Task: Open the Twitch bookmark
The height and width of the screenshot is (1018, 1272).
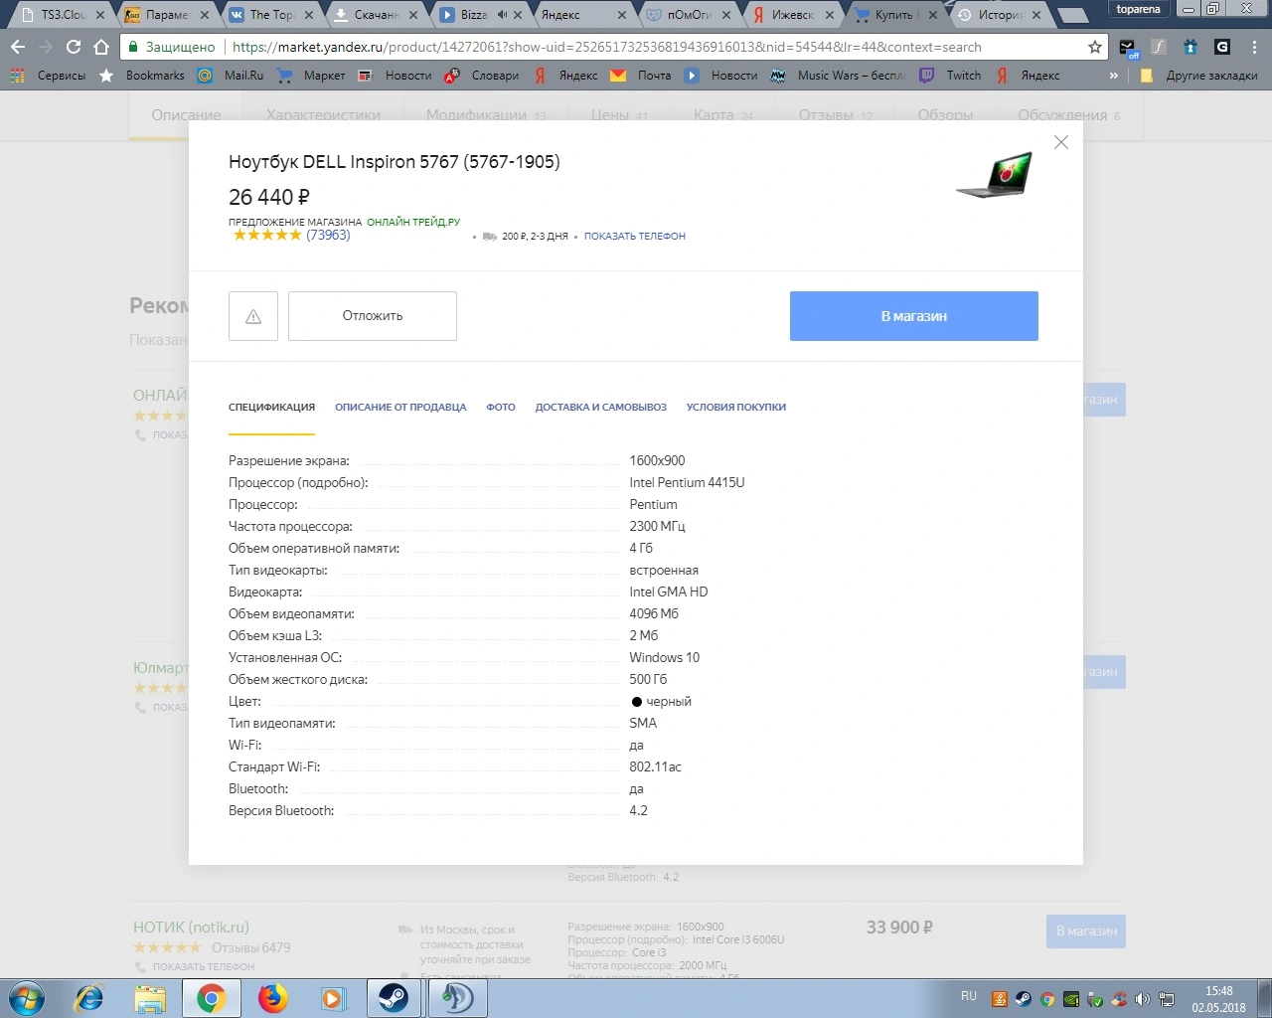Action: (951, 76)
